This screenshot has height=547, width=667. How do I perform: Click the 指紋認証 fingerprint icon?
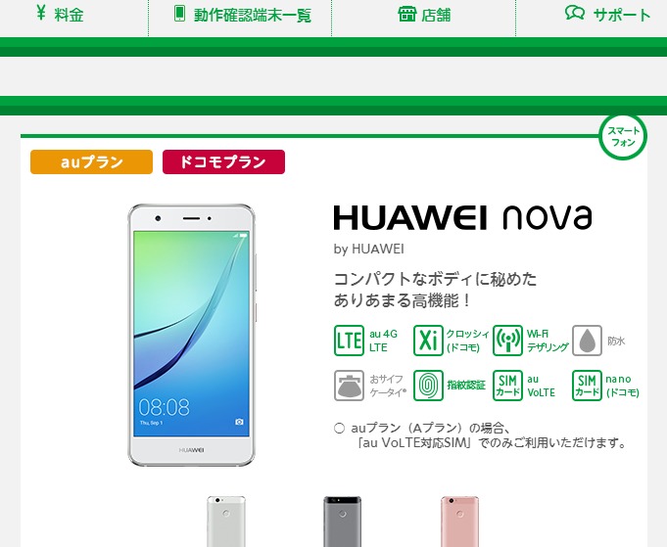coord(428,386)
